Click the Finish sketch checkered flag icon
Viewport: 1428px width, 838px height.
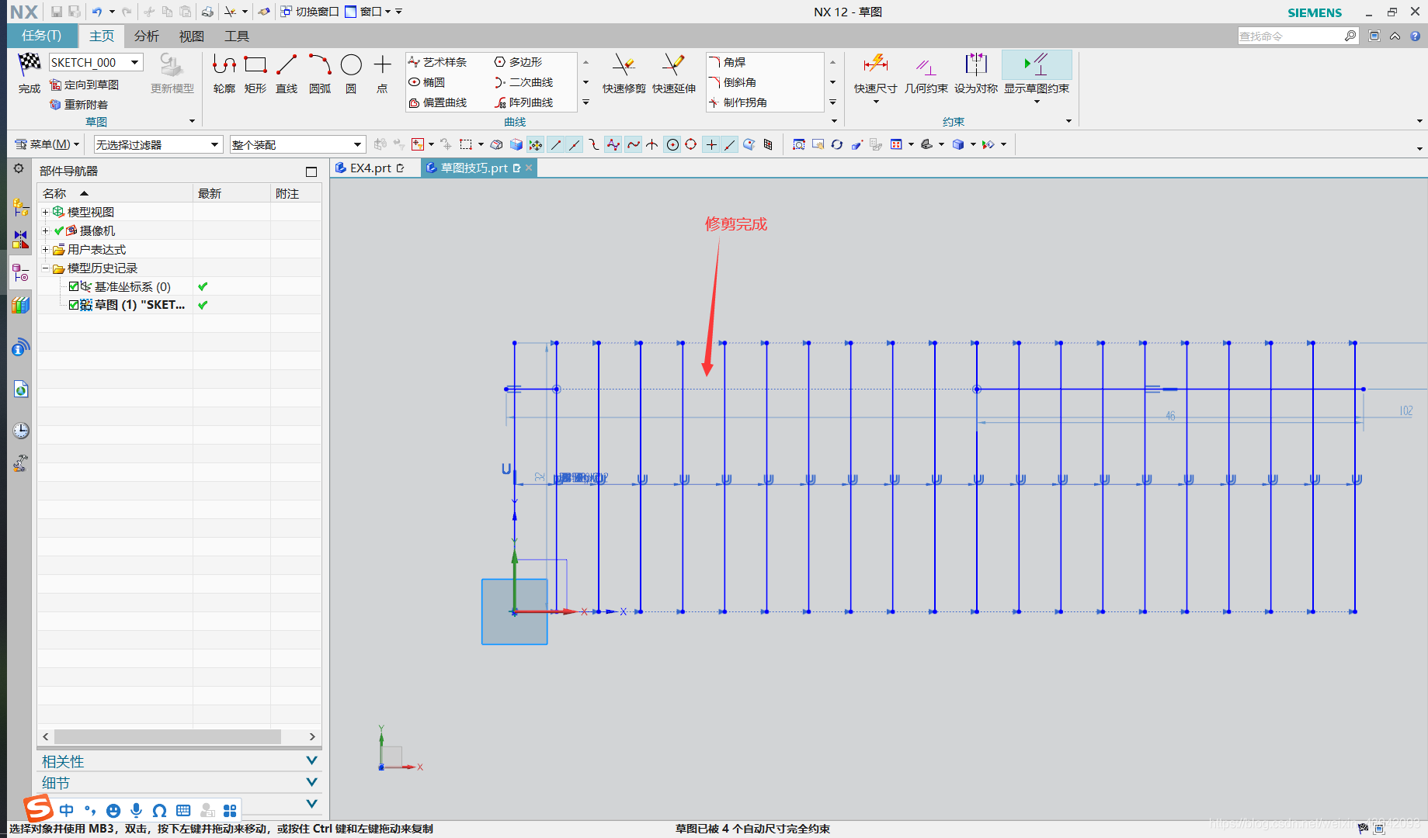(x=30, y=64)
